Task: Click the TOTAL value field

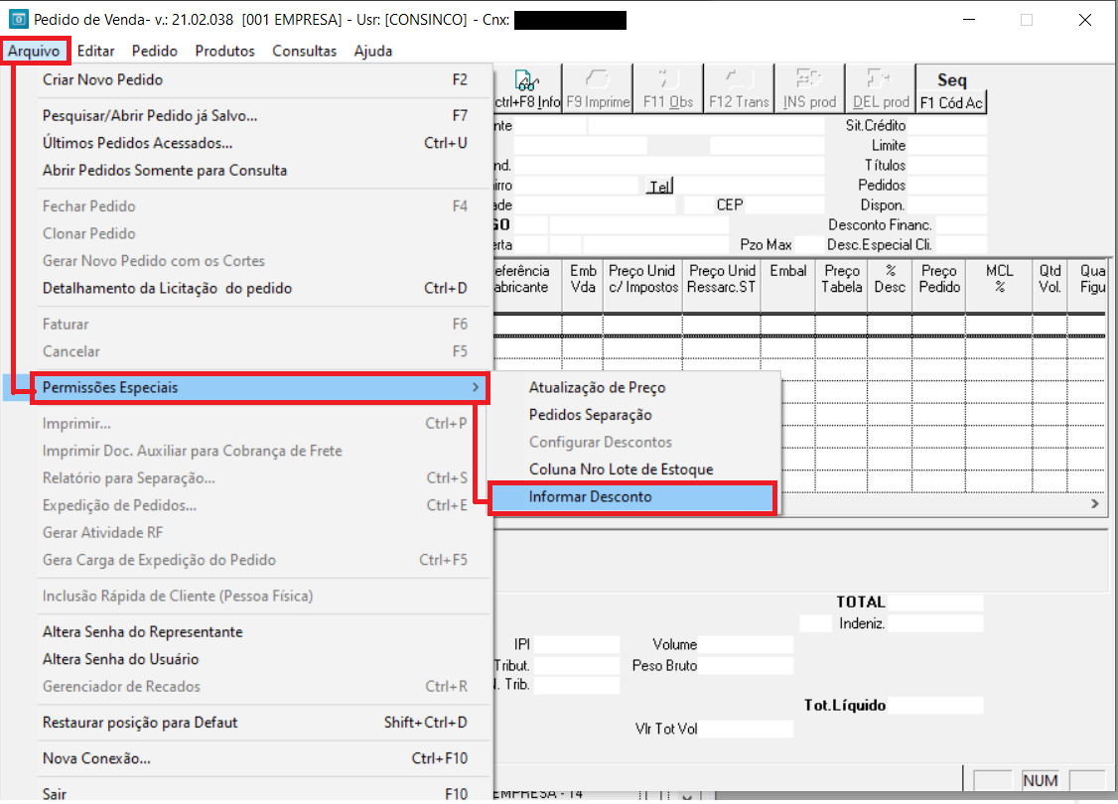Action: pyautogui.click(x=935, y=603)
